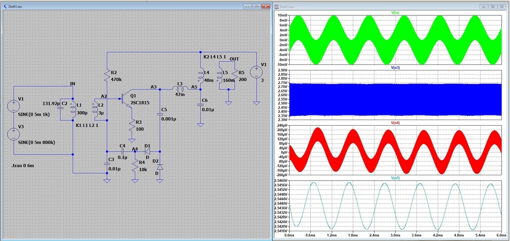The image size is (510, 241).
Task: Maximize the Draft1.asc schematic window
Action: (x=257, y=7)
